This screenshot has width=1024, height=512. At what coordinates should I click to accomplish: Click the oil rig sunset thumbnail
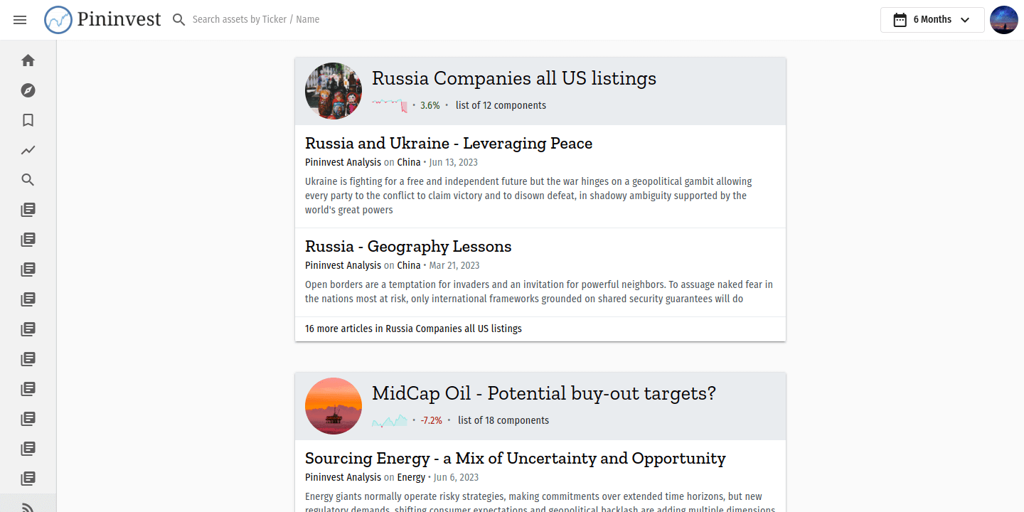point(334,406)
